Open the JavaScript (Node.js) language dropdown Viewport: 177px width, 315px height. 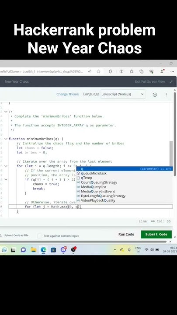(x=123, y=94)
